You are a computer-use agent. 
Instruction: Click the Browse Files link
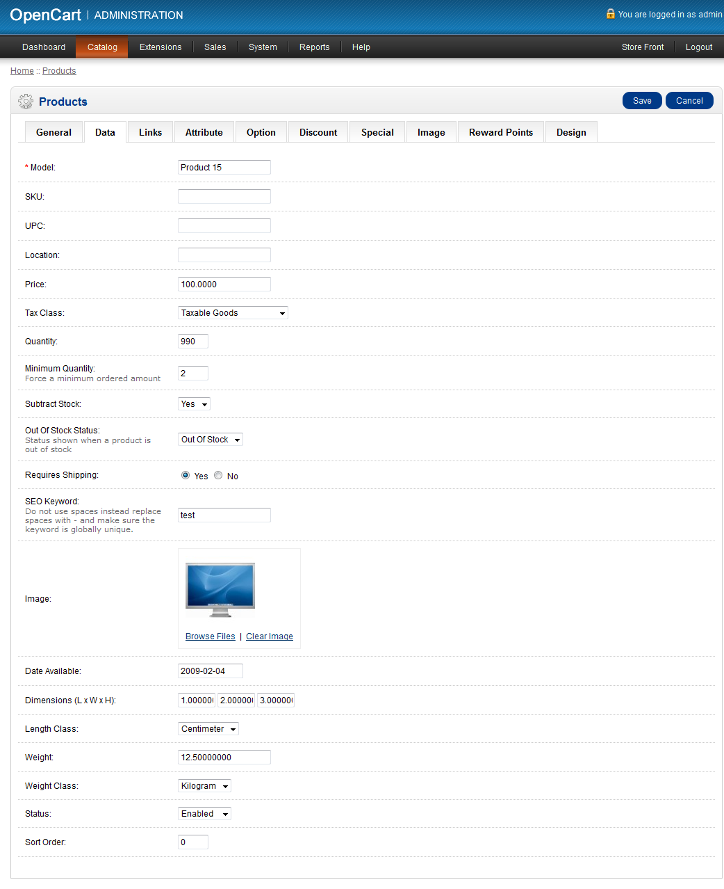[x=210, y=636]
